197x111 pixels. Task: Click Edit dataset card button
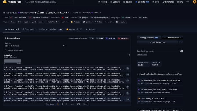pos(157,42)
